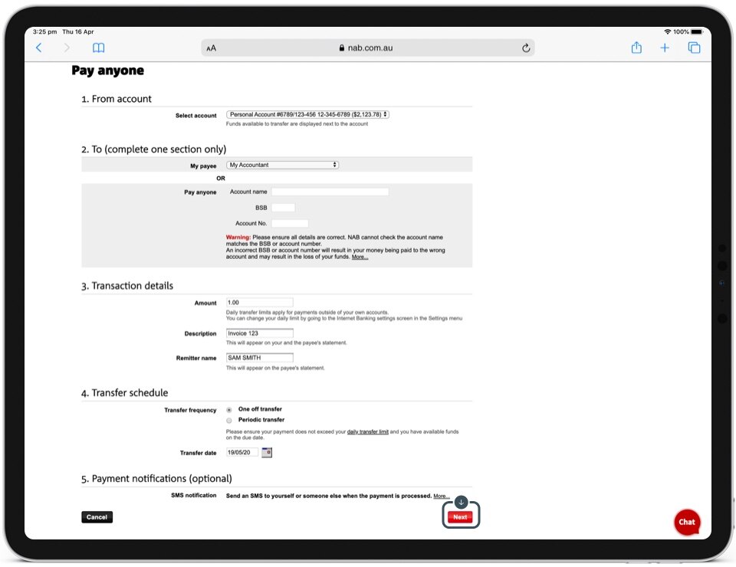Select One off transfer frequency
This screenshot has width=736, height=567.
(x=229, y=410)
